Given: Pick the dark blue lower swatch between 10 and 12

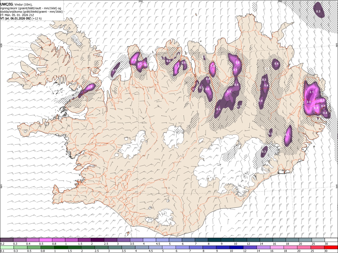Looking at the screenshot, I should (236, 247).
